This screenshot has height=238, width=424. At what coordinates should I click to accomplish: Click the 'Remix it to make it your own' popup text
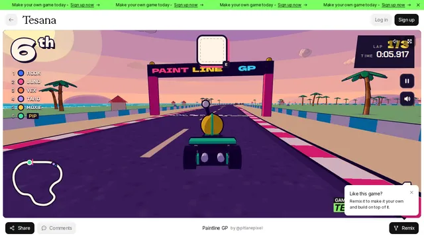coord(376,204)
